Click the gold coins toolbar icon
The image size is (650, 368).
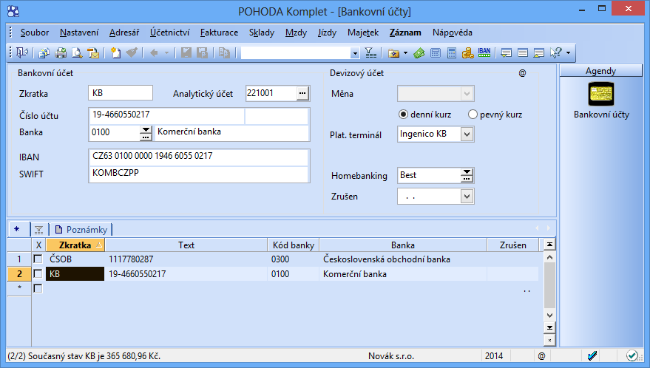[468, 53]
